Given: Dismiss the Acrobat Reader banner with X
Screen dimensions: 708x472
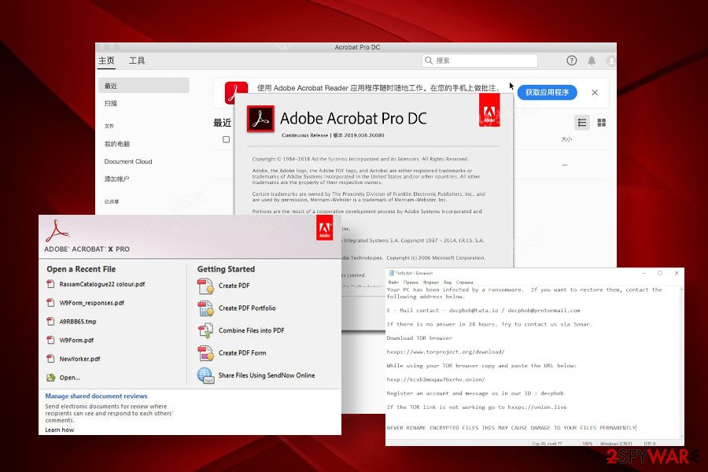Looking at the screenshot, I should coord(595,92).
